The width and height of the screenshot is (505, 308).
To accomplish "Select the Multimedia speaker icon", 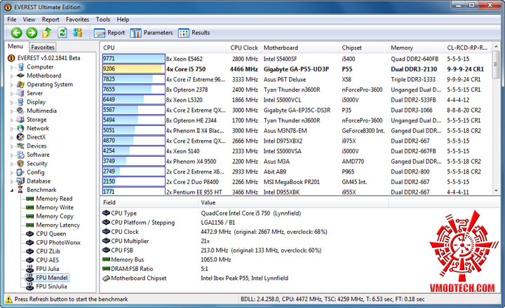I will click(x=20, y=111).
